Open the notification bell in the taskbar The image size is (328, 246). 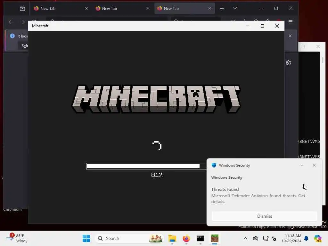(x=306, y=238)
